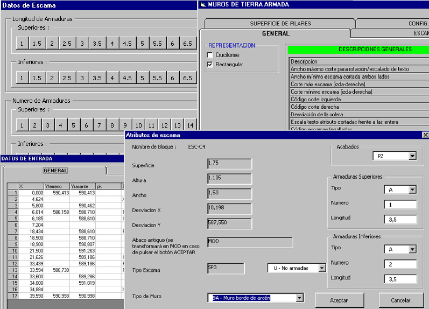
Task: Click the Yrasante column header
Action: 83,186
